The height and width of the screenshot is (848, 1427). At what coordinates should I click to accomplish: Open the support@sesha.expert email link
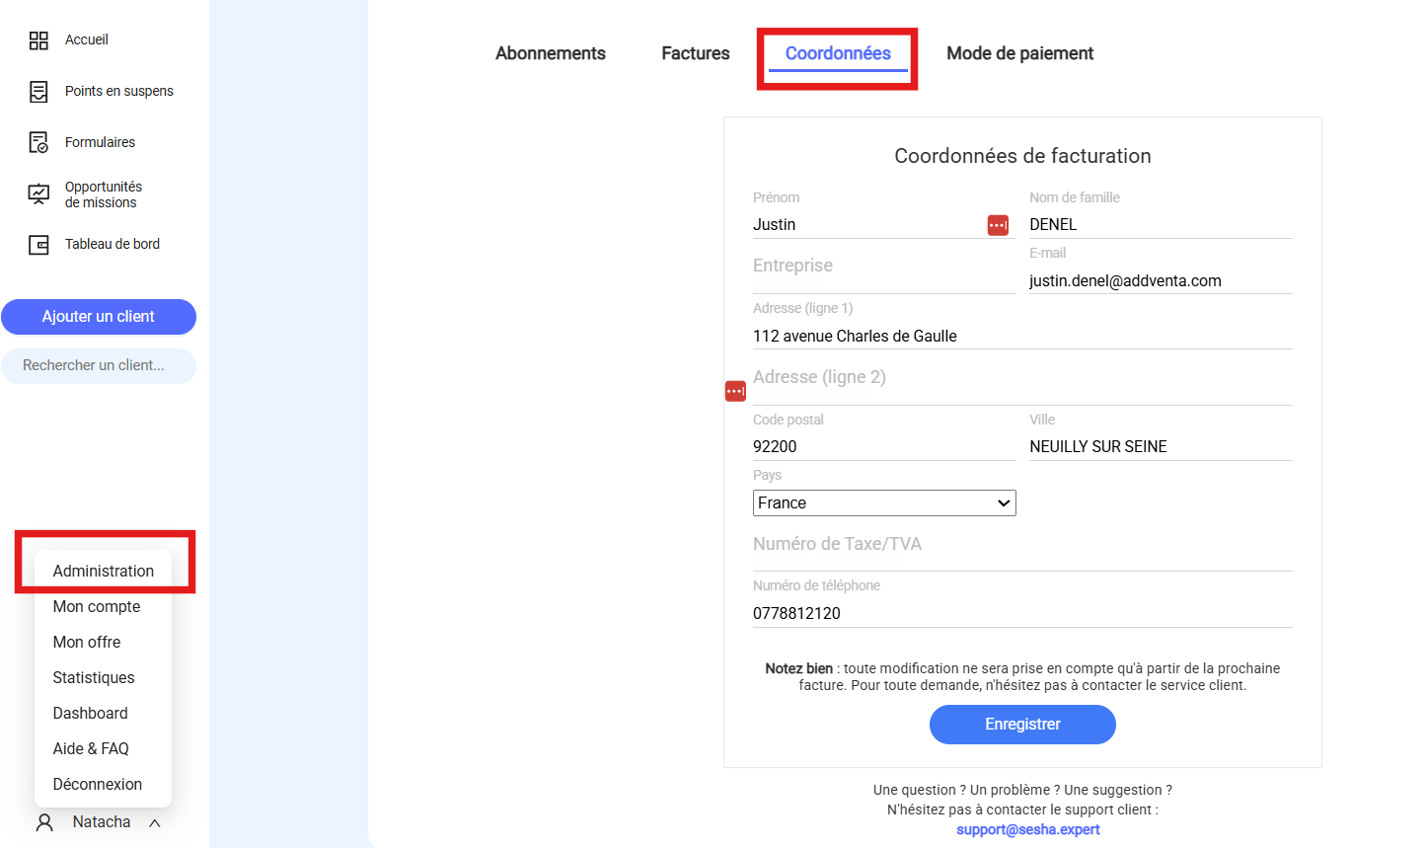(x=1027, y=829)
